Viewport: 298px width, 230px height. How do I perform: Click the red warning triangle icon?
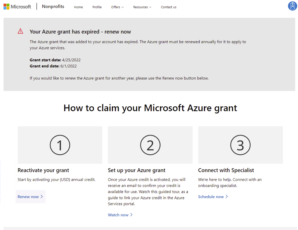[x=20, y=31]
